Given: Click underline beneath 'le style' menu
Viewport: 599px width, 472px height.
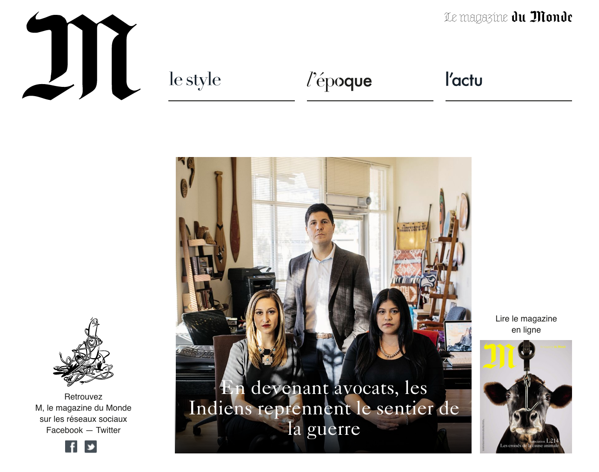Looking at the screenshot, I should pyautogui.click(x=232, y=100).
